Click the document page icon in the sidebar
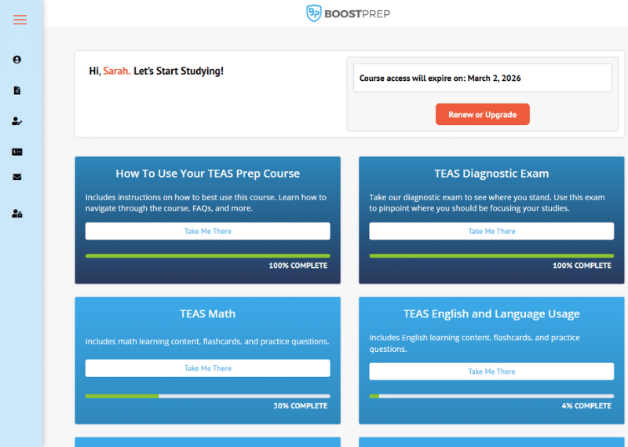 click(16, 90)
